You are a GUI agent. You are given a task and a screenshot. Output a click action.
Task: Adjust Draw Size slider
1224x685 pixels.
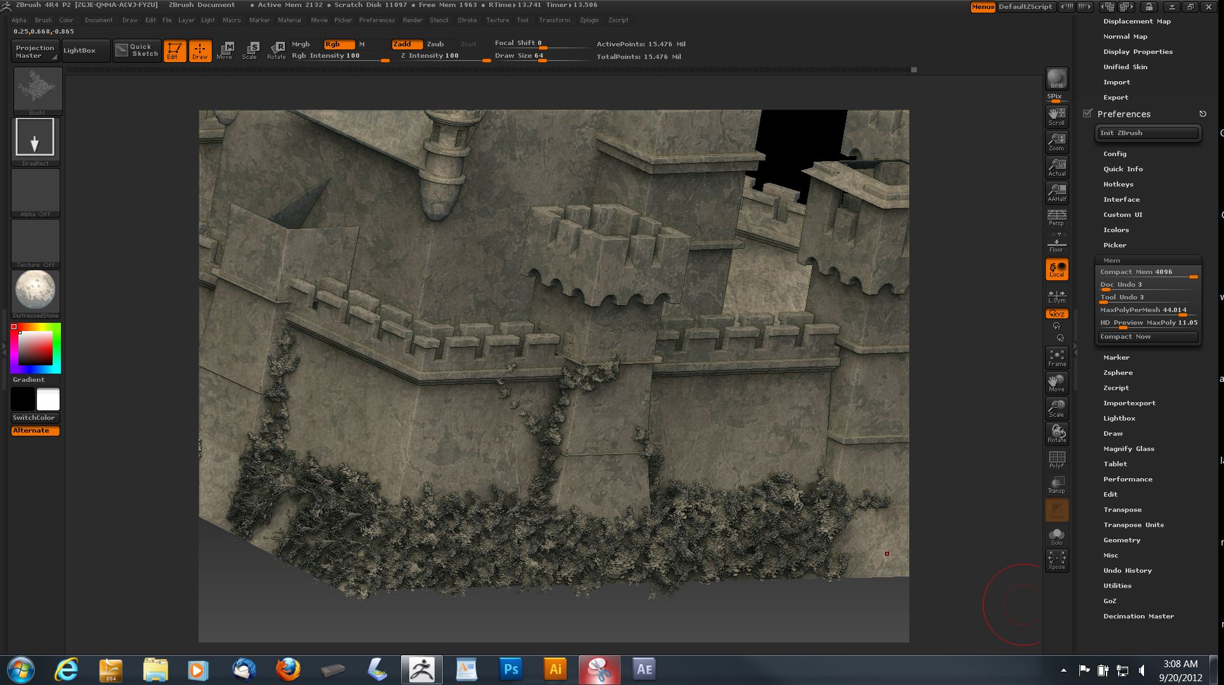point(543,56)
